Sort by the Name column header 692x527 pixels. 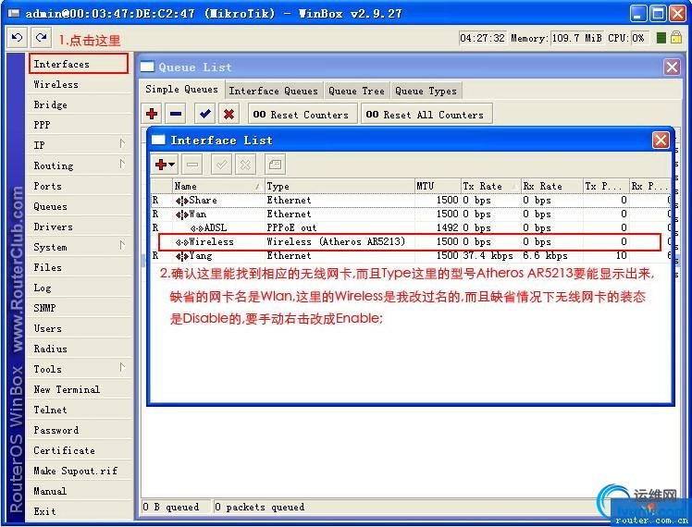click(x=217, y=186)
